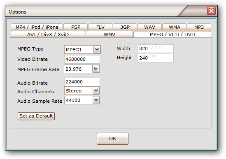Click the Audio Bitrate field showing 224000
The width and height of the screenshot is (226, 159).
click(x=82, y=82)
